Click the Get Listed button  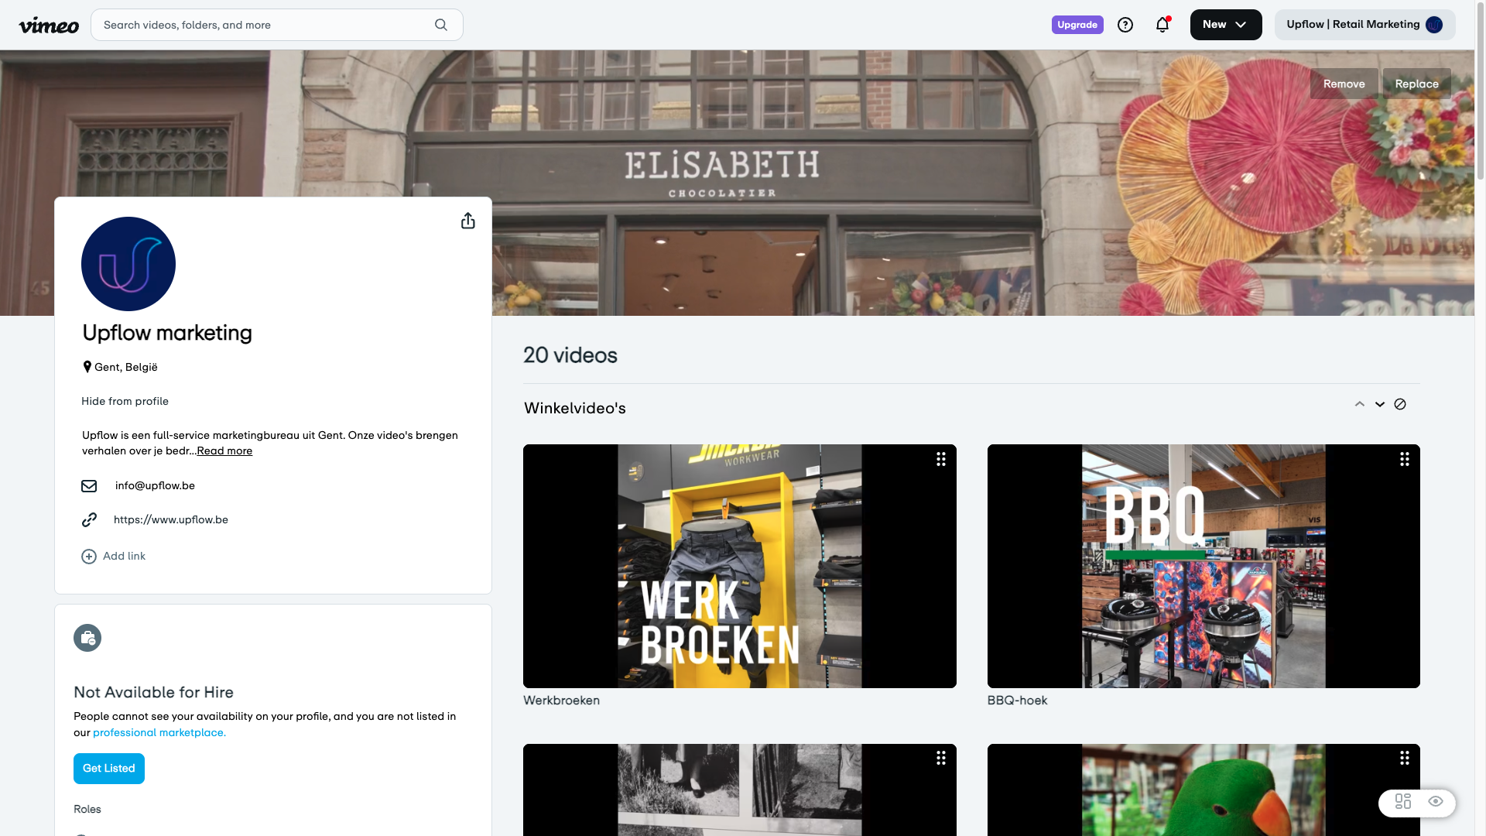(109, 769)
